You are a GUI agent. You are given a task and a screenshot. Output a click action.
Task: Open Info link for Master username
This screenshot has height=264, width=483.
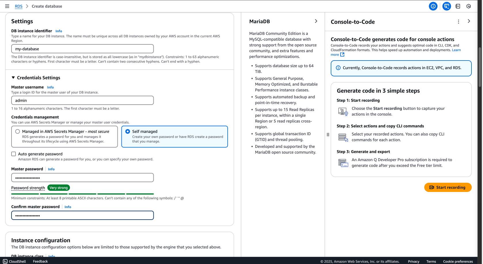click(x=50, y=87)
